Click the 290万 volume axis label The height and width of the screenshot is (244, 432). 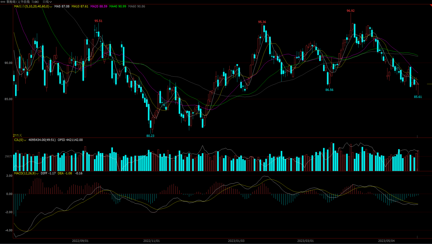tap(8, 156)
